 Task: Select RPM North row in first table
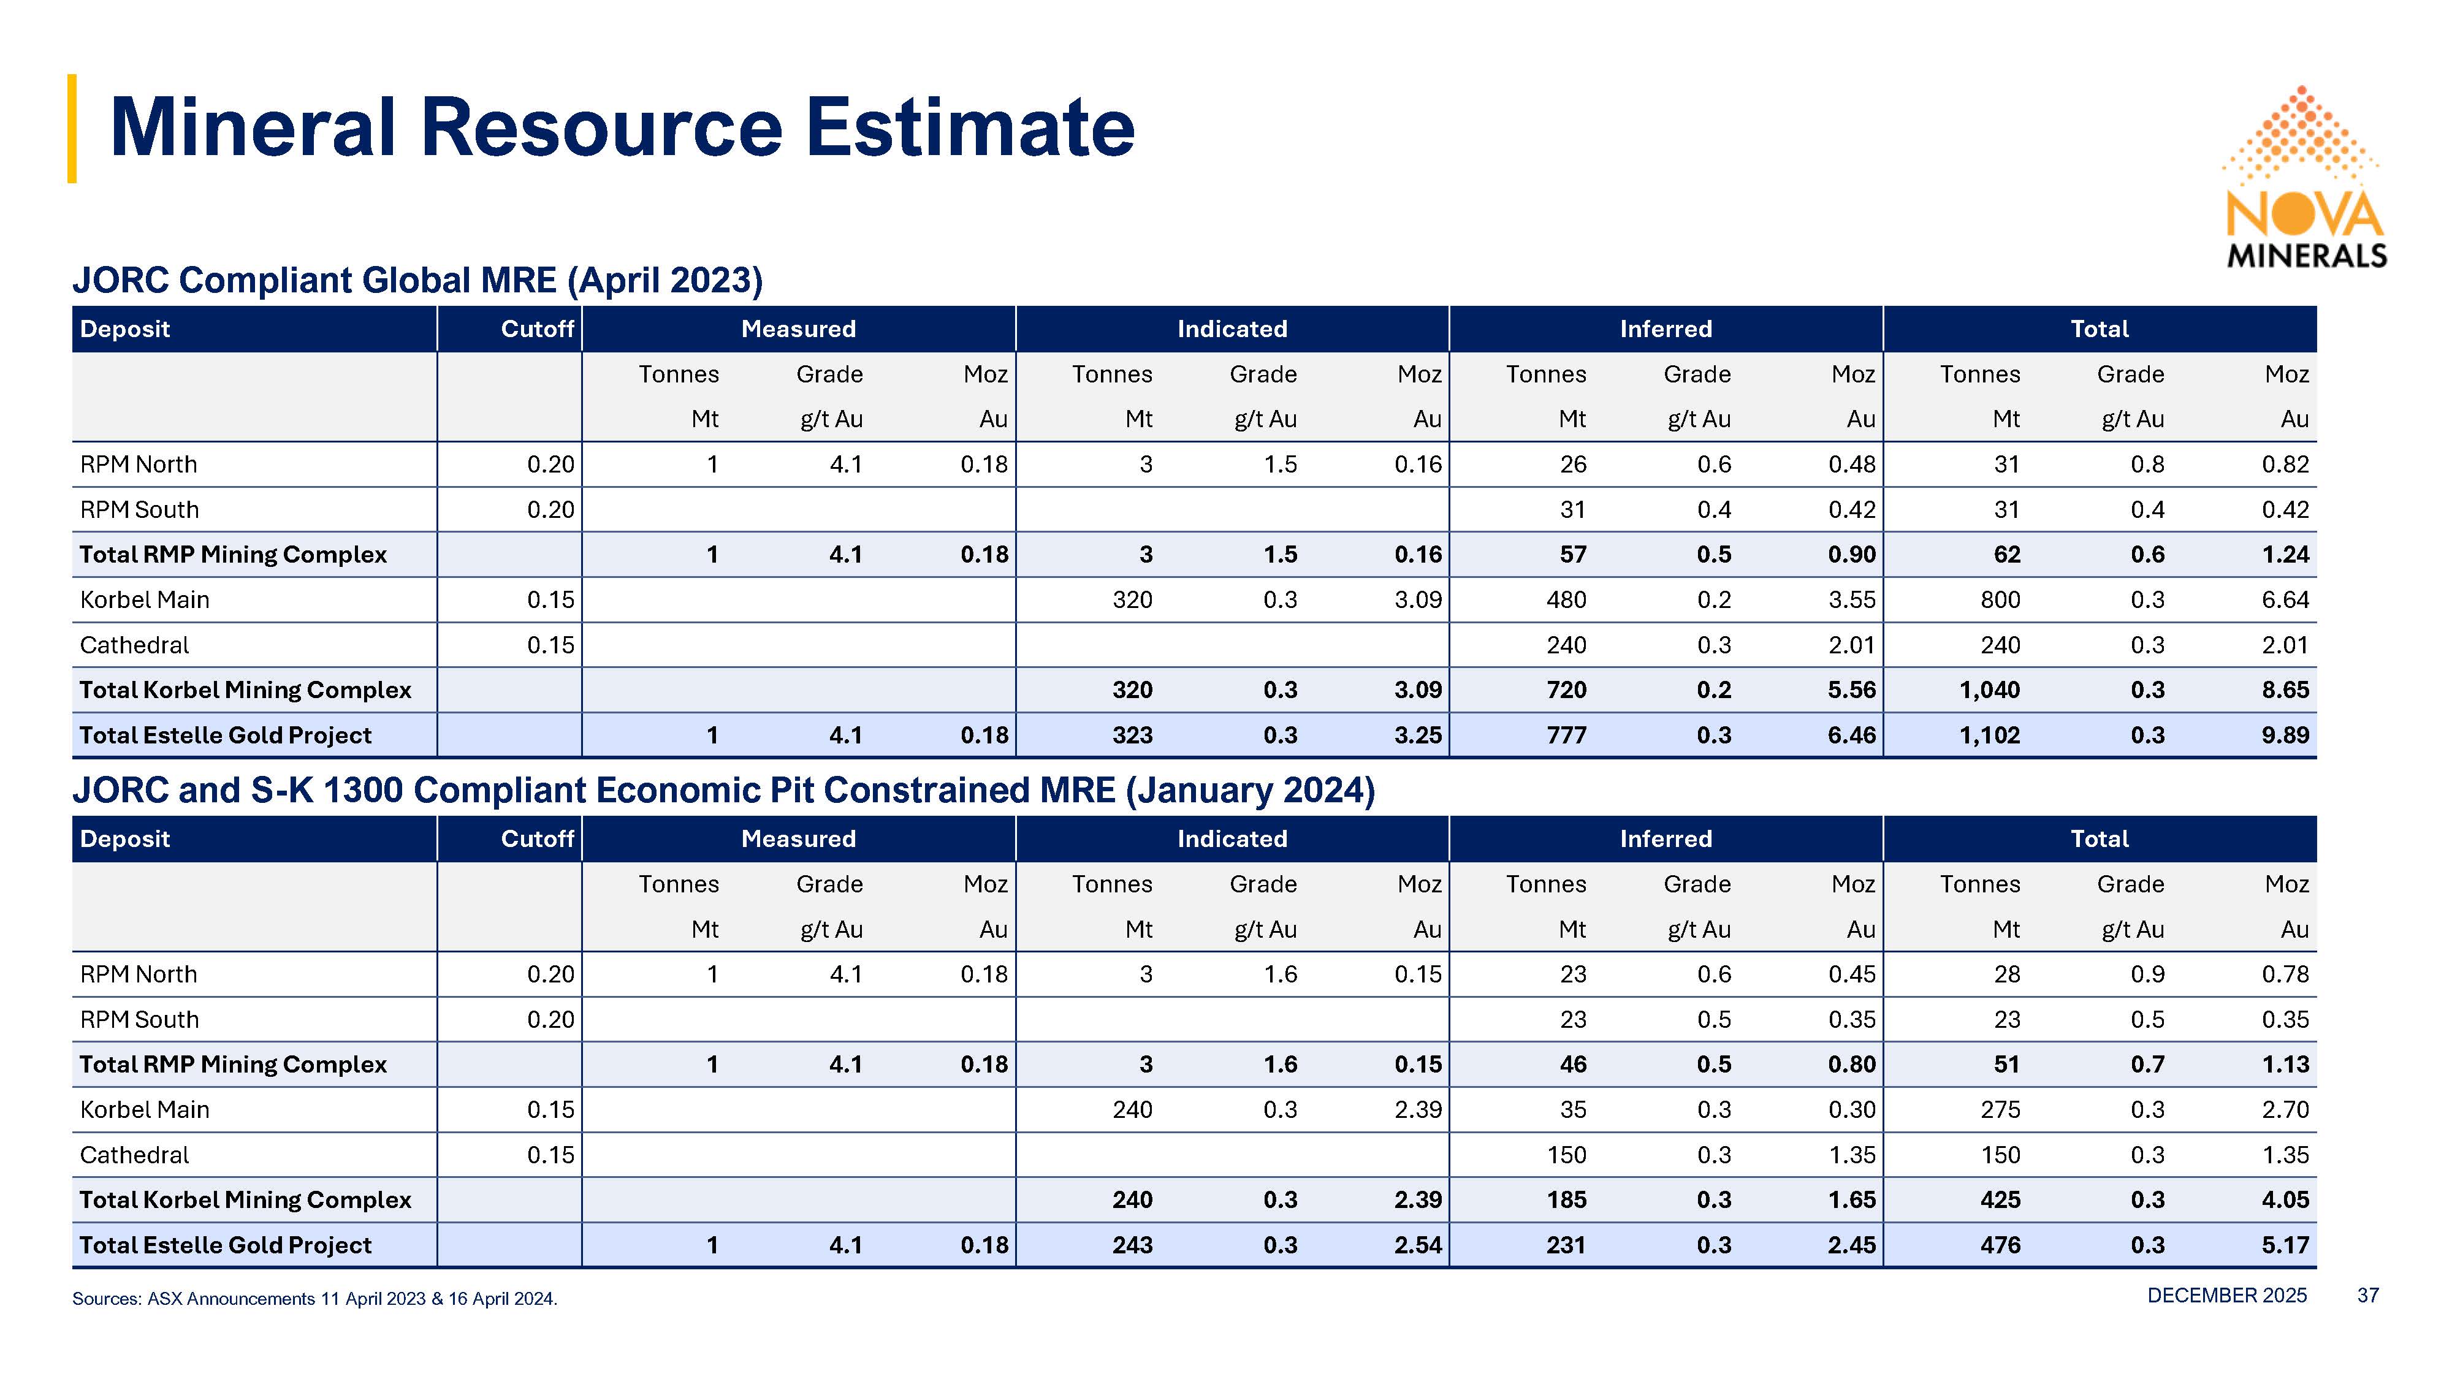(x=139, y=465)
